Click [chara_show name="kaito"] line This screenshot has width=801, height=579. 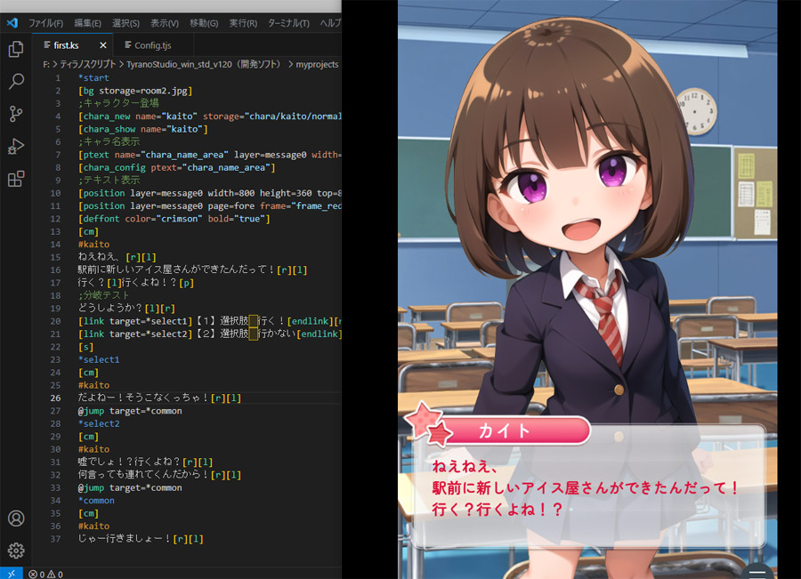pos(142,129)
